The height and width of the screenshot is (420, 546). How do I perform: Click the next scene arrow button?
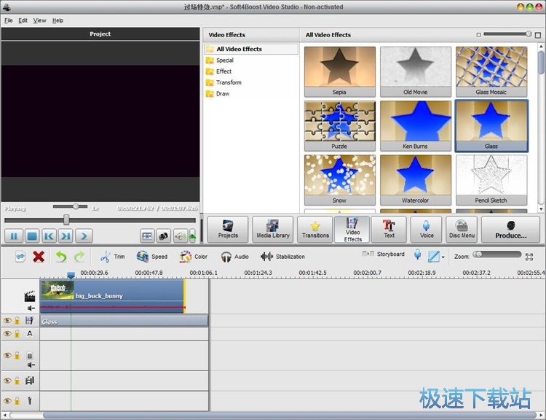click(x=84, y=236)
